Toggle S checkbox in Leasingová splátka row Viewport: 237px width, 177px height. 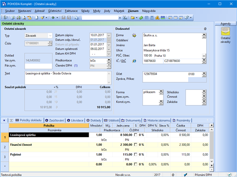[x=136, y=135]
